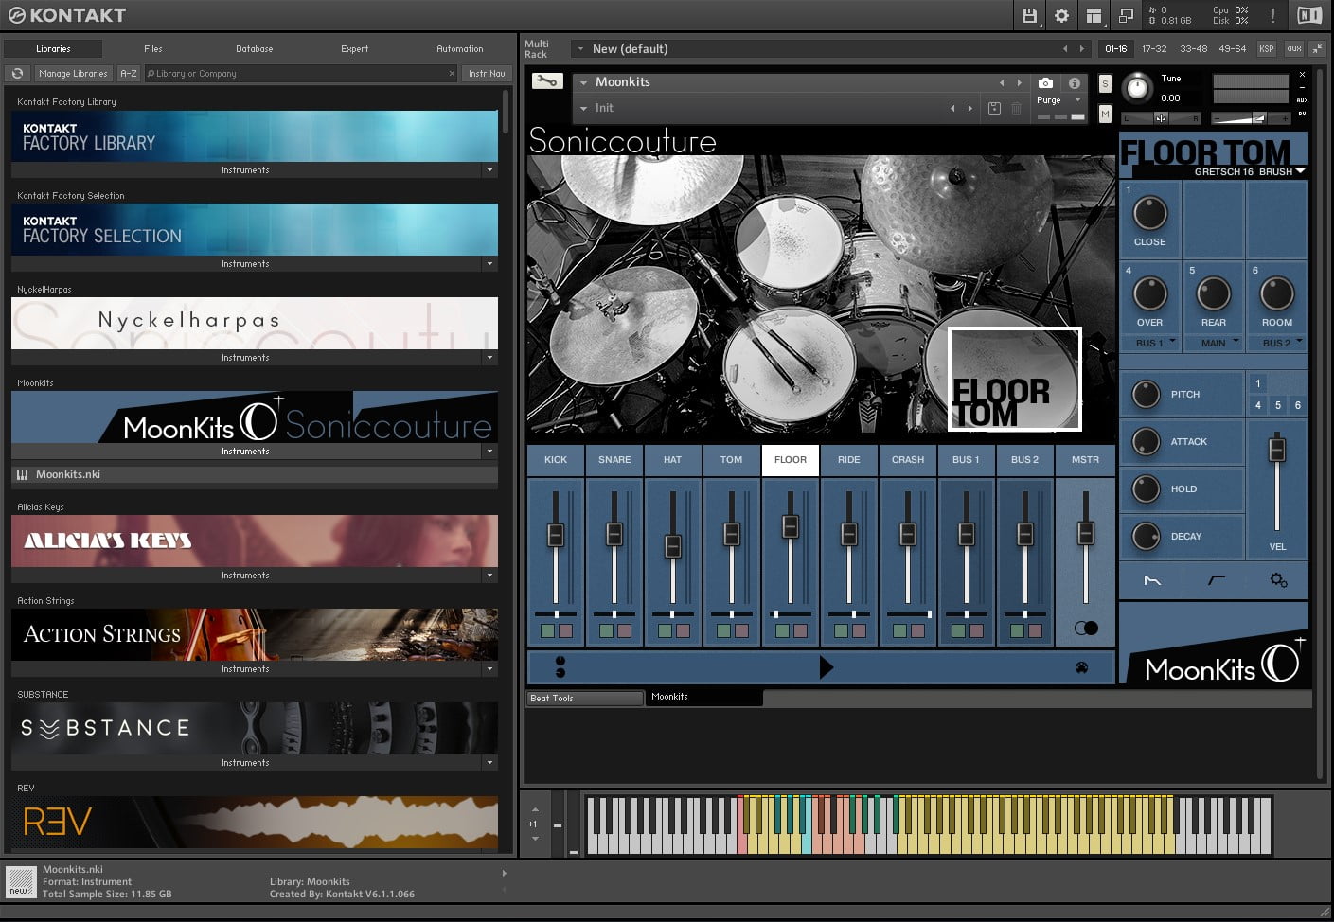Viewport: 1334px width, 922px height.
Task: Click the refresh icon beside Manage Libraries
Action: pyautogui.click(x=17, y=73)
